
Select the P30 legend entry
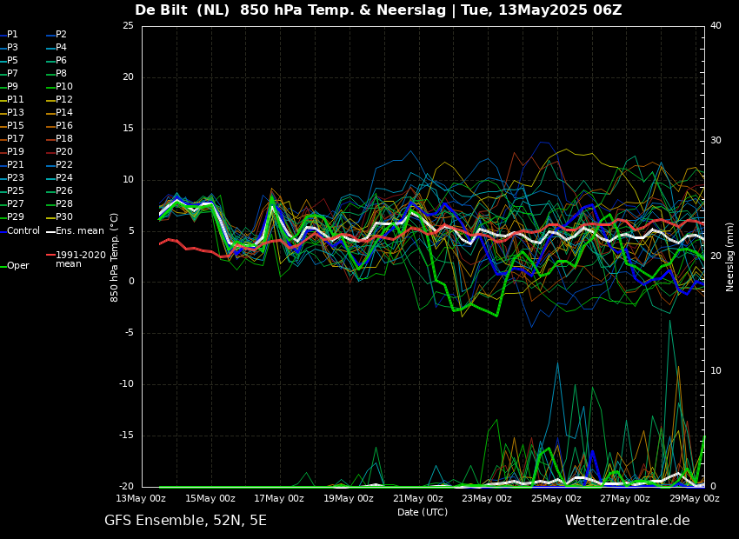[64, 217]
